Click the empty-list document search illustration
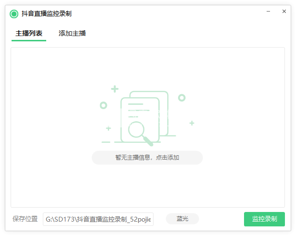Image resolution: width=296 pixels, height=236 pixels. pyautogui.click(x=147, y=116)
